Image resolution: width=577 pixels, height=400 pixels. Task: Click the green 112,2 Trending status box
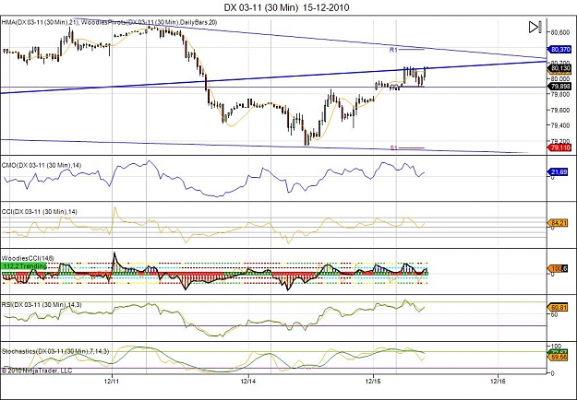[x=24, y=266]
